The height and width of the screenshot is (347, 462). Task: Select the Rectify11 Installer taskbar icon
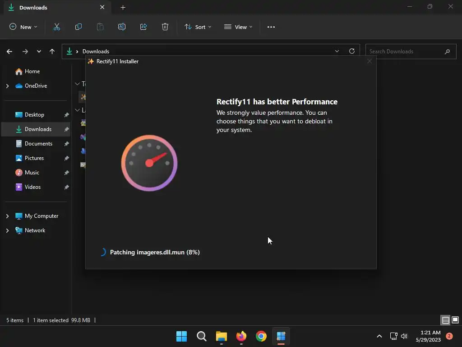click(281, 336)
